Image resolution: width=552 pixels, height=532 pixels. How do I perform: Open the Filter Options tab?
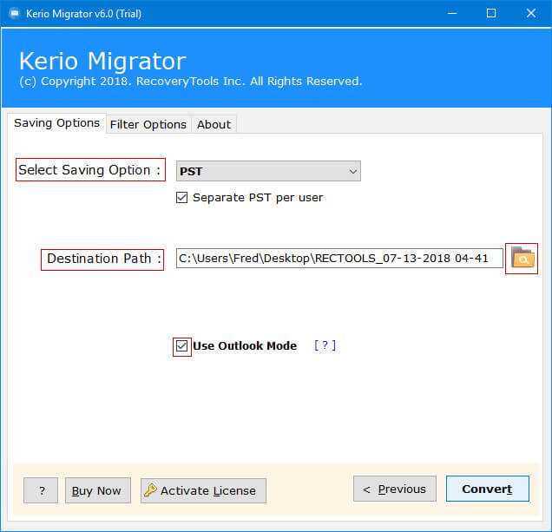pyautogui.click(x=148, y=125)
